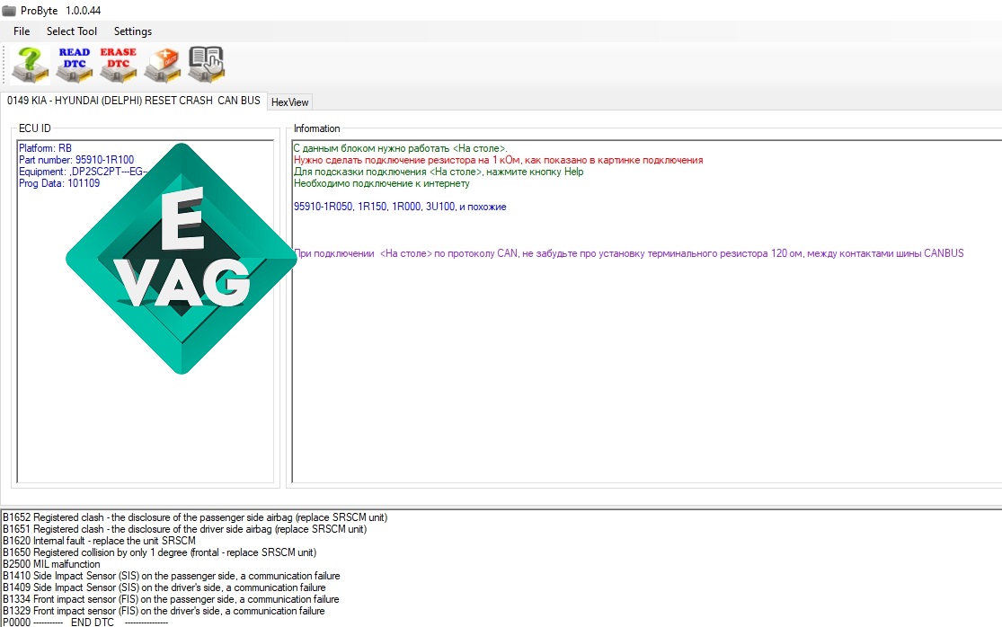Click the green first Information line about 'На столе'
This screenshot has width=1002, height=627.
coord(400,148)
